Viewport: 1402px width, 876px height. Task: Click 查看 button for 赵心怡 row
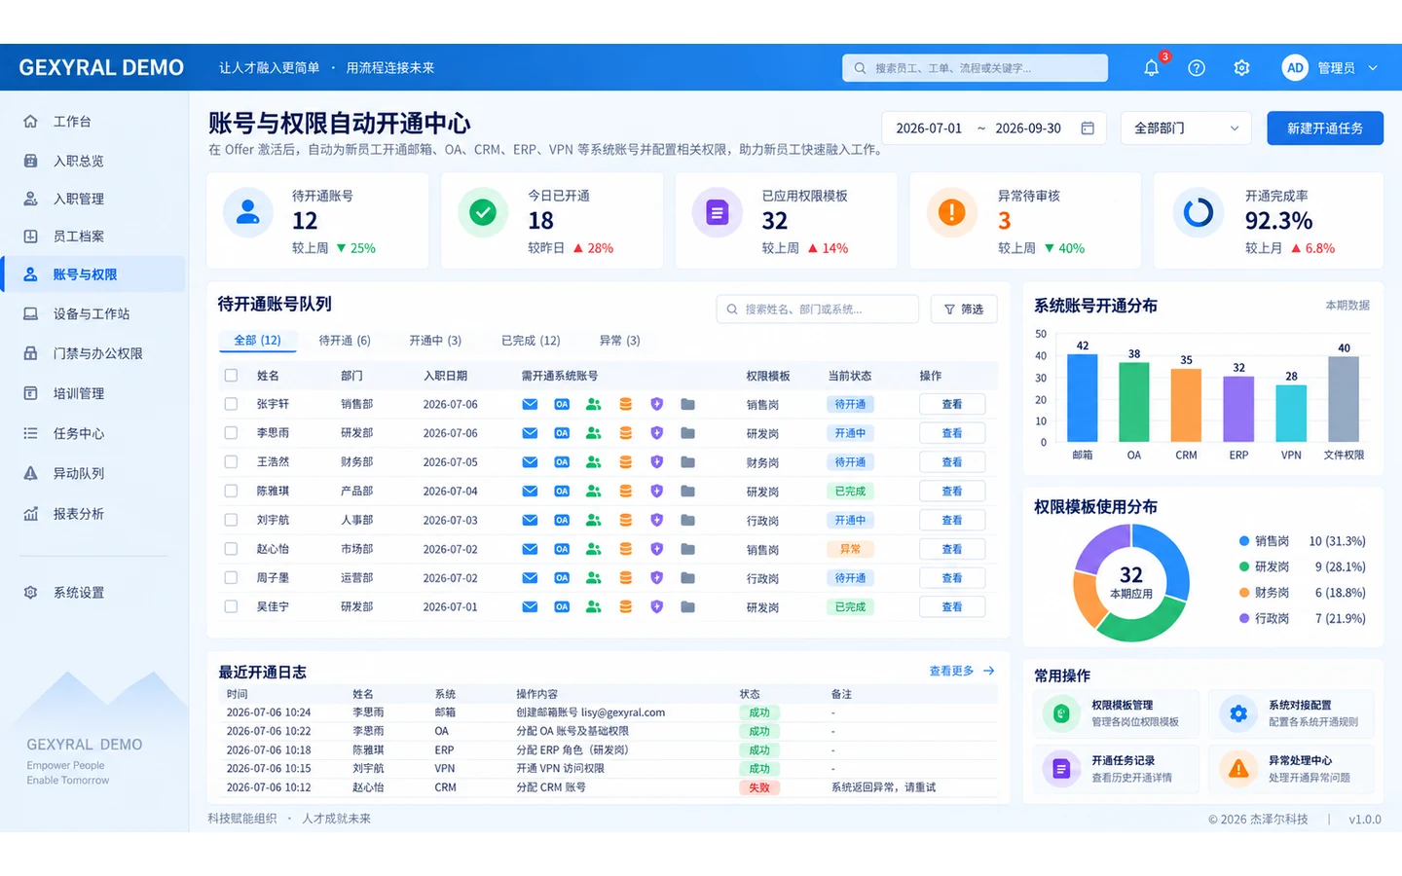[952, 549]
